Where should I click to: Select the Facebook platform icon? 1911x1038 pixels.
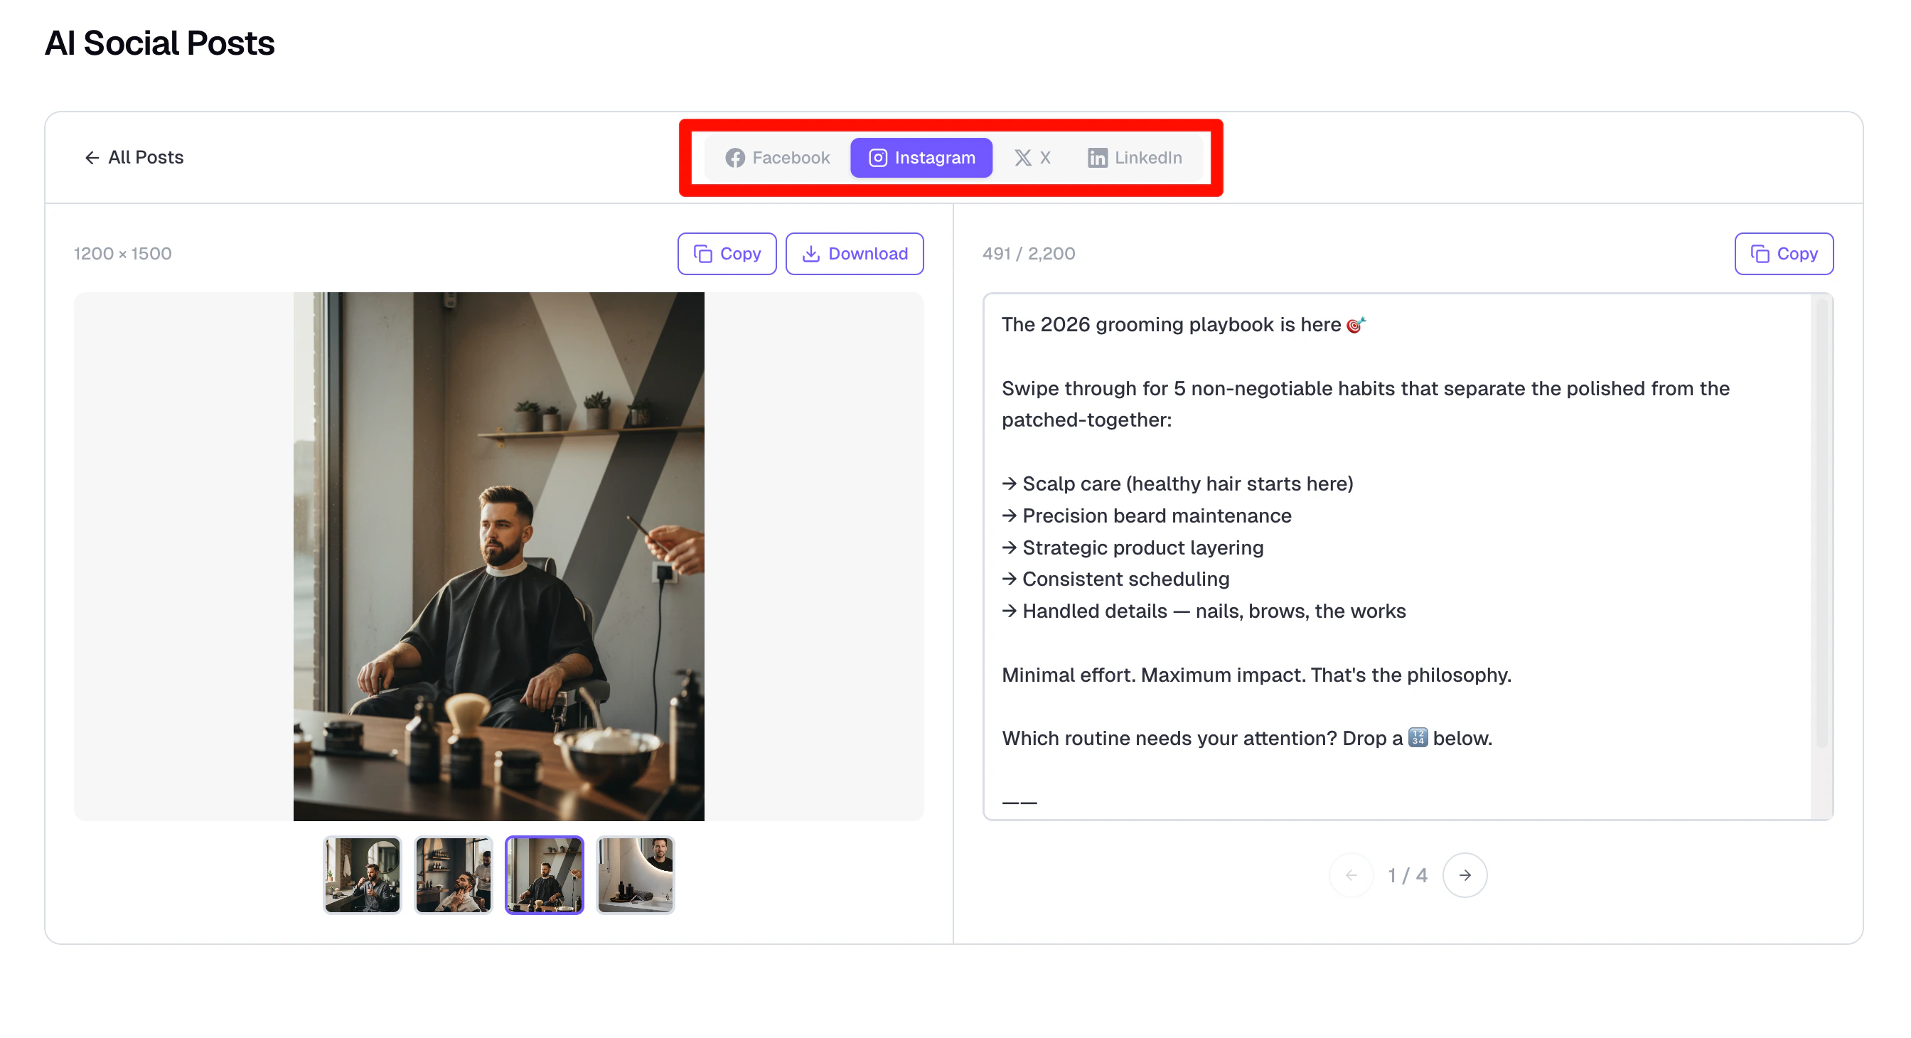pyautogui.click(x=737, y=157)
